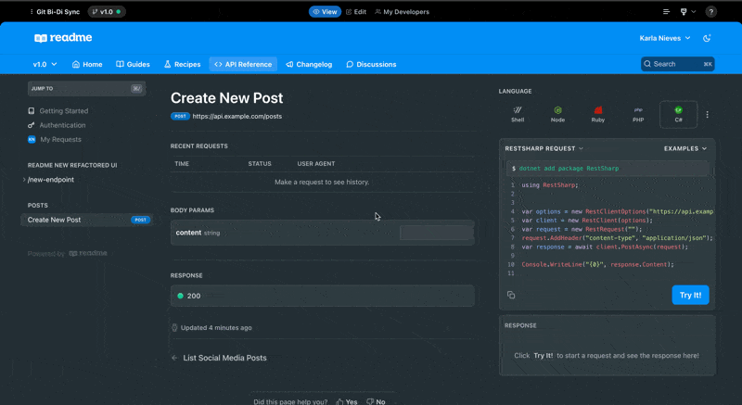
Task: Open the v1.0 branch selector pill
Action: click(107, 12)
